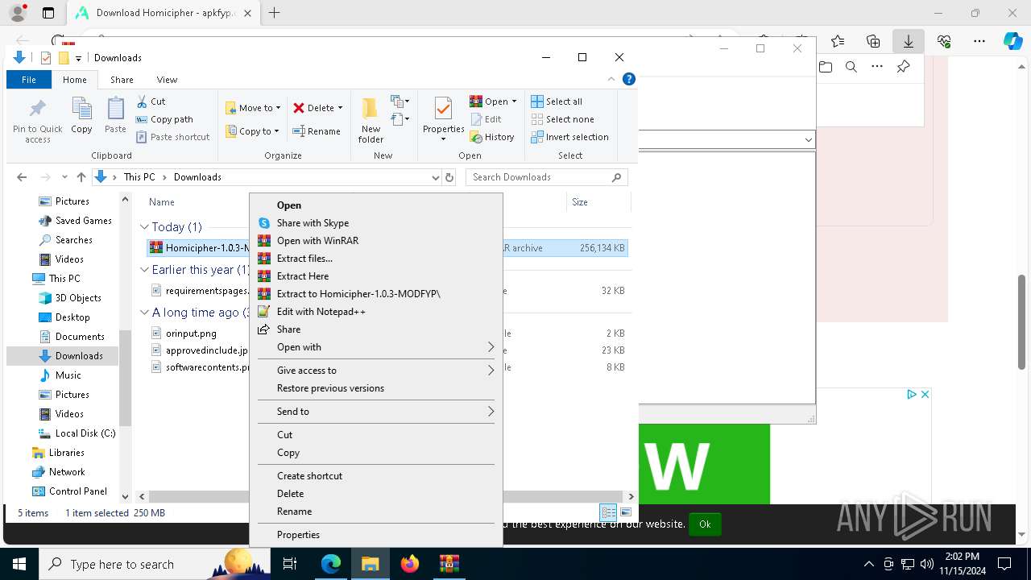Create a New folder
Image resolution: width=1031 pixels, height=580 pixels.
pos(371,120)
